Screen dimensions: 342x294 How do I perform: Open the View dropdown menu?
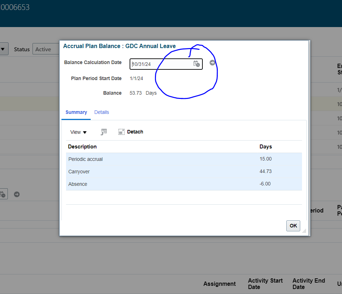tap(78, 132)
